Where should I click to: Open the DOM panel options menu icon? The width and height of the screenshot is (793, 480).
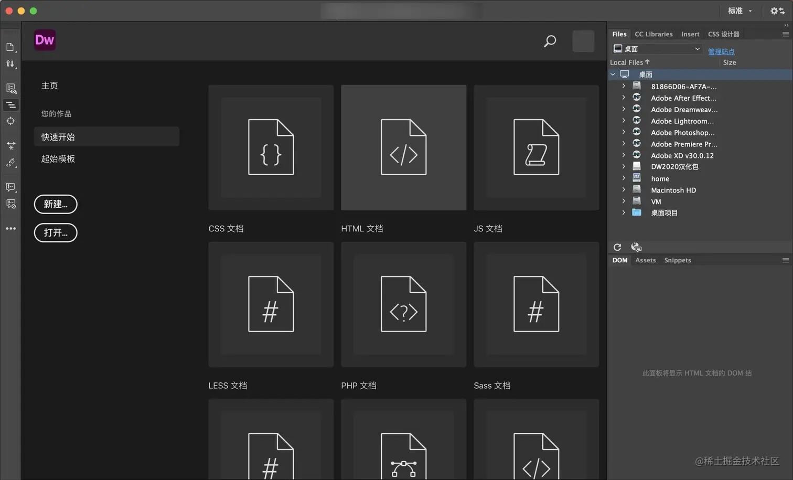[786, 260]
